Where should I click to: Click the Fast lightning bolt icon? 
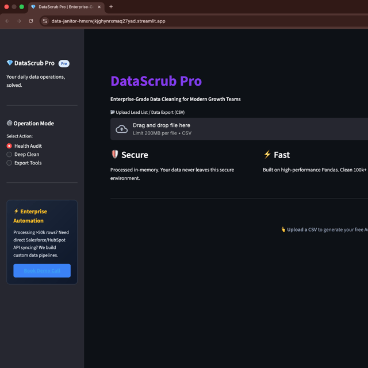[267, 155]
